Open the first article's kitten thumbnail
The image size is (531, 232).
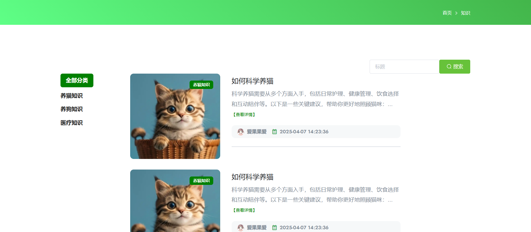click(x=175, y=116)
